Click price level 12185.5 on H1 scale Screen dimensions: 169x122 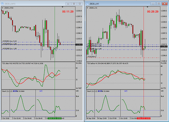[x=164, y=61]
